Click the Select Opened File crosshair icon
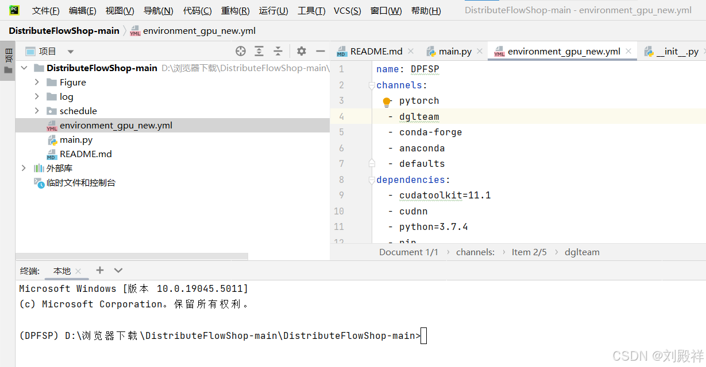706x367 pixels. point(240,51)
